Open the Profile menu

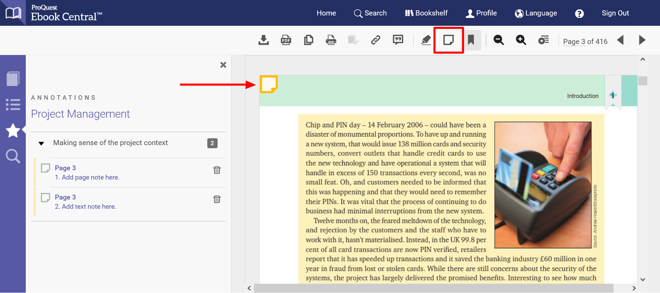pyautogui.click(x=481, y=13)
